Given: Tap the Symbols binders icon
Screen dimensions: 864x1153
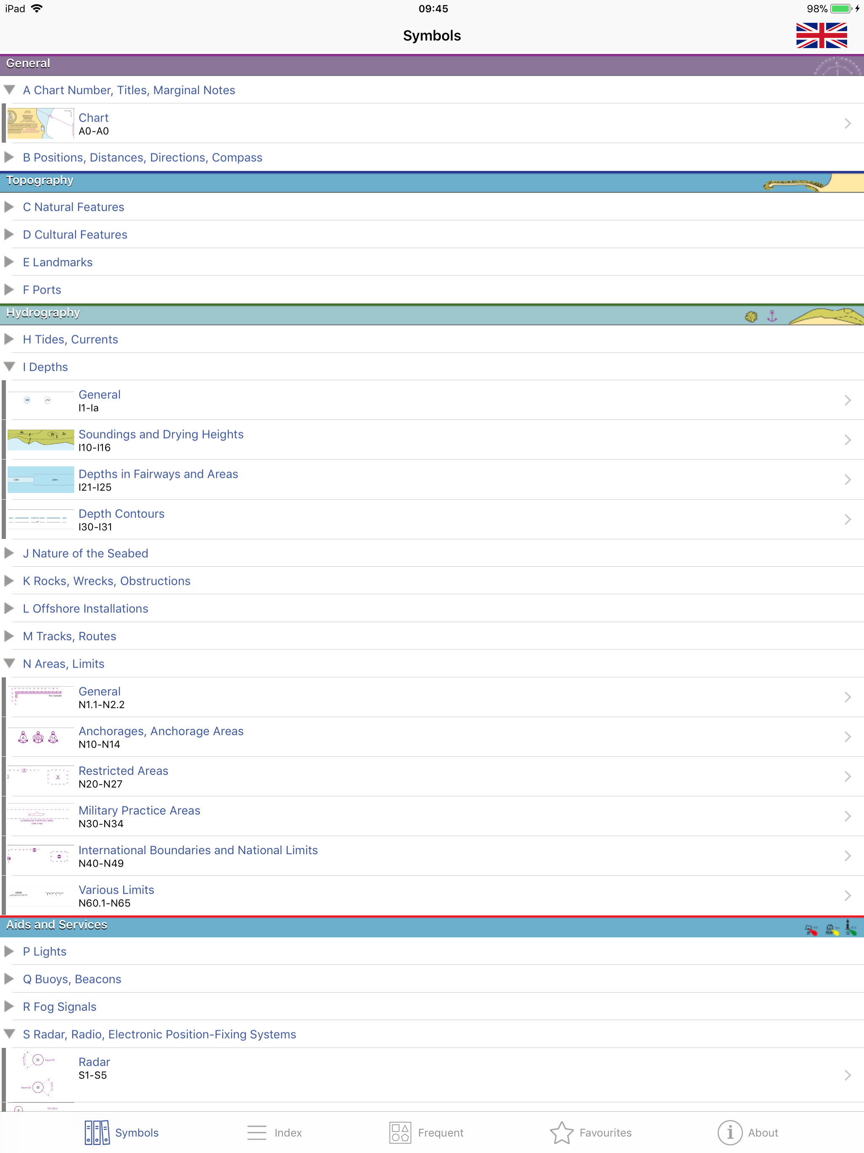Looking at the screenshot, I should [97, 1133].
